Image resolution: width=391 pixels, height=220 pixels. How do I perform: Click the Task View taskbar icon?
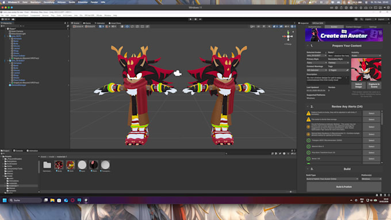tap(45, 200)
